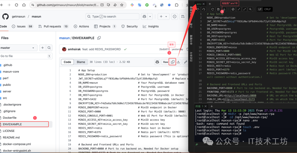Open the server folder in tree
This screenshot has width=297, height=153.
[x=7, y=92]
